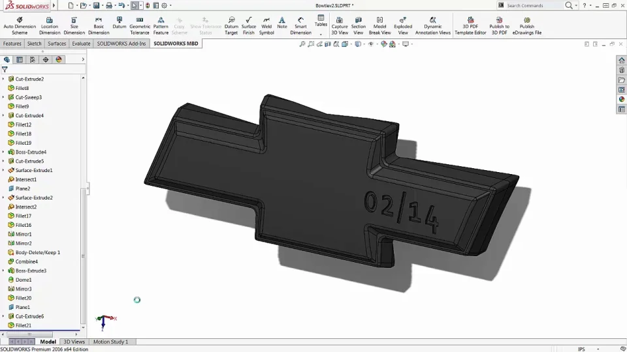
Task: Expand Surface-Extrude2 feature
Action: tap(3, 198)
